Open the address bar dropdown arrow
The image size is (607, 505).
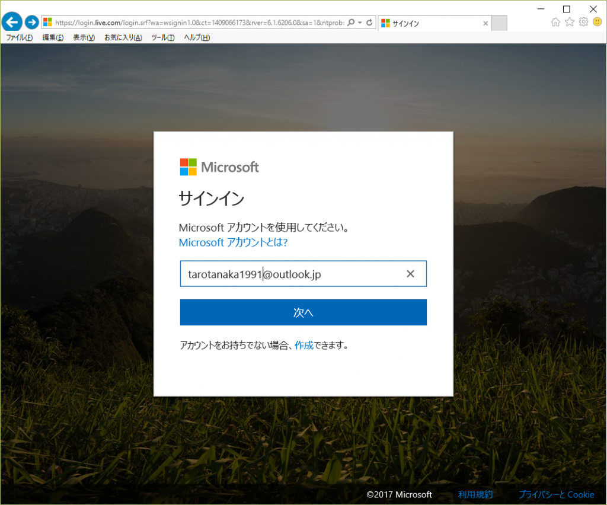click(x=360, y=23)
